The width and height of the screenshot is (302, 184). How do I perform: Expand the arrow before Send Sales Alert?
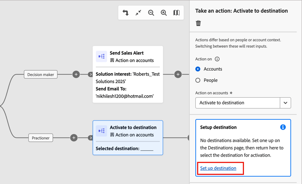(91, 74)
